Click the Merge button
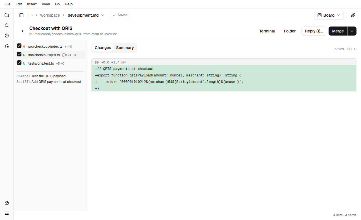The height and width of the screenshot is (220, 361). (338, 31)
